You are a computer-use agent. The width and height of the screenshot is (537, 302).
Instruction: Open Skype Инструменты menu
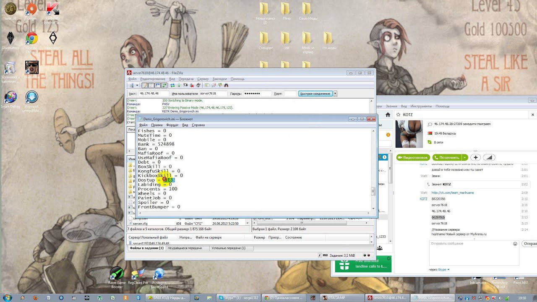pos(421,106)
